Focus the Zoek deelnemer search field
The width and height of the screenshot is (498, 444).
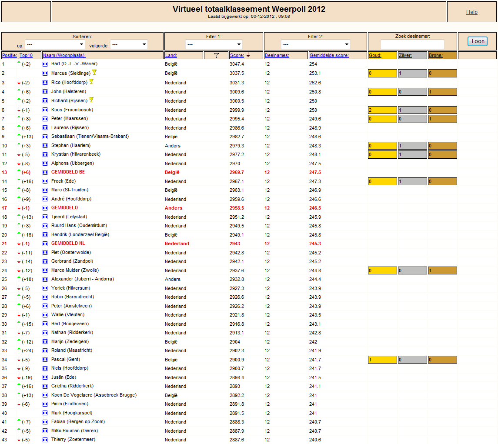point(412,44)
